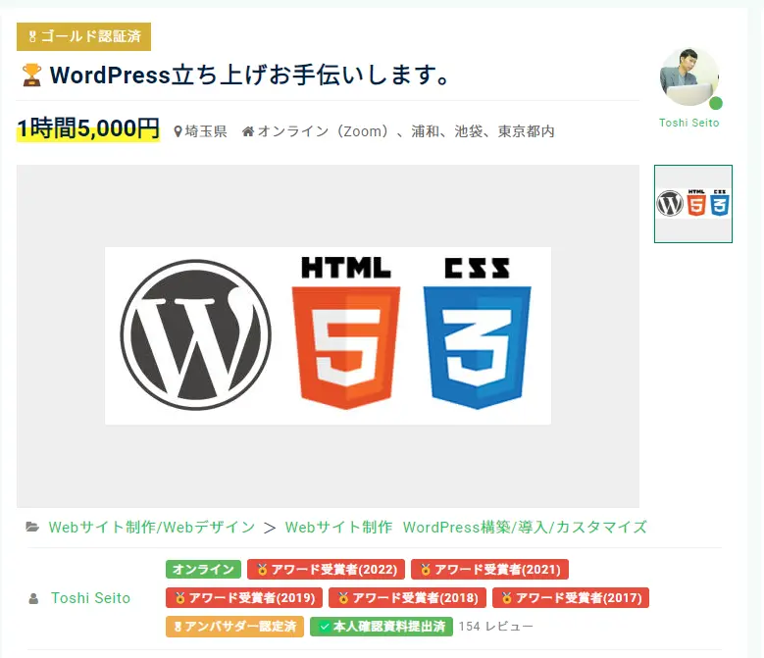Click the アワード受賞者(2022) badge
Image resolution: width=764 pixels, height=658 pixels.
coord(326,570)
